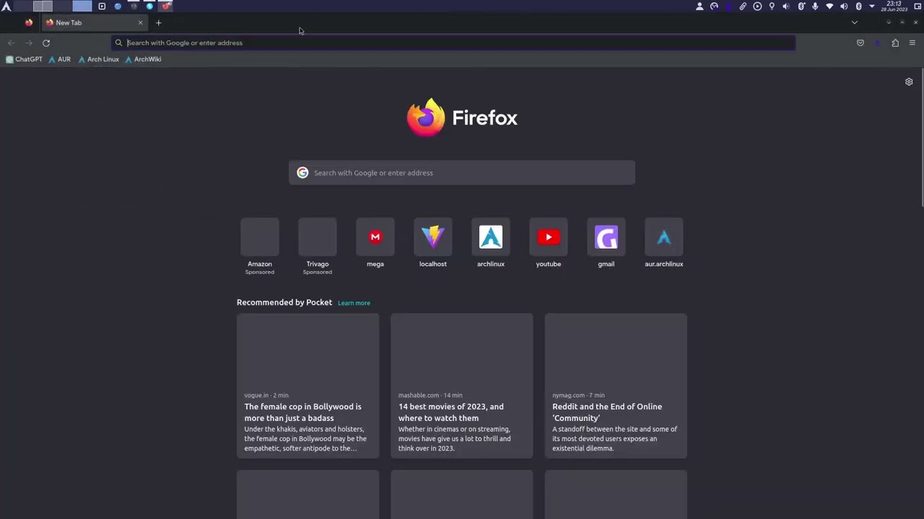Open the localhost shortcut tile
Screen dimensions: 924x519
pyautogui.click(x=433, y=244)
